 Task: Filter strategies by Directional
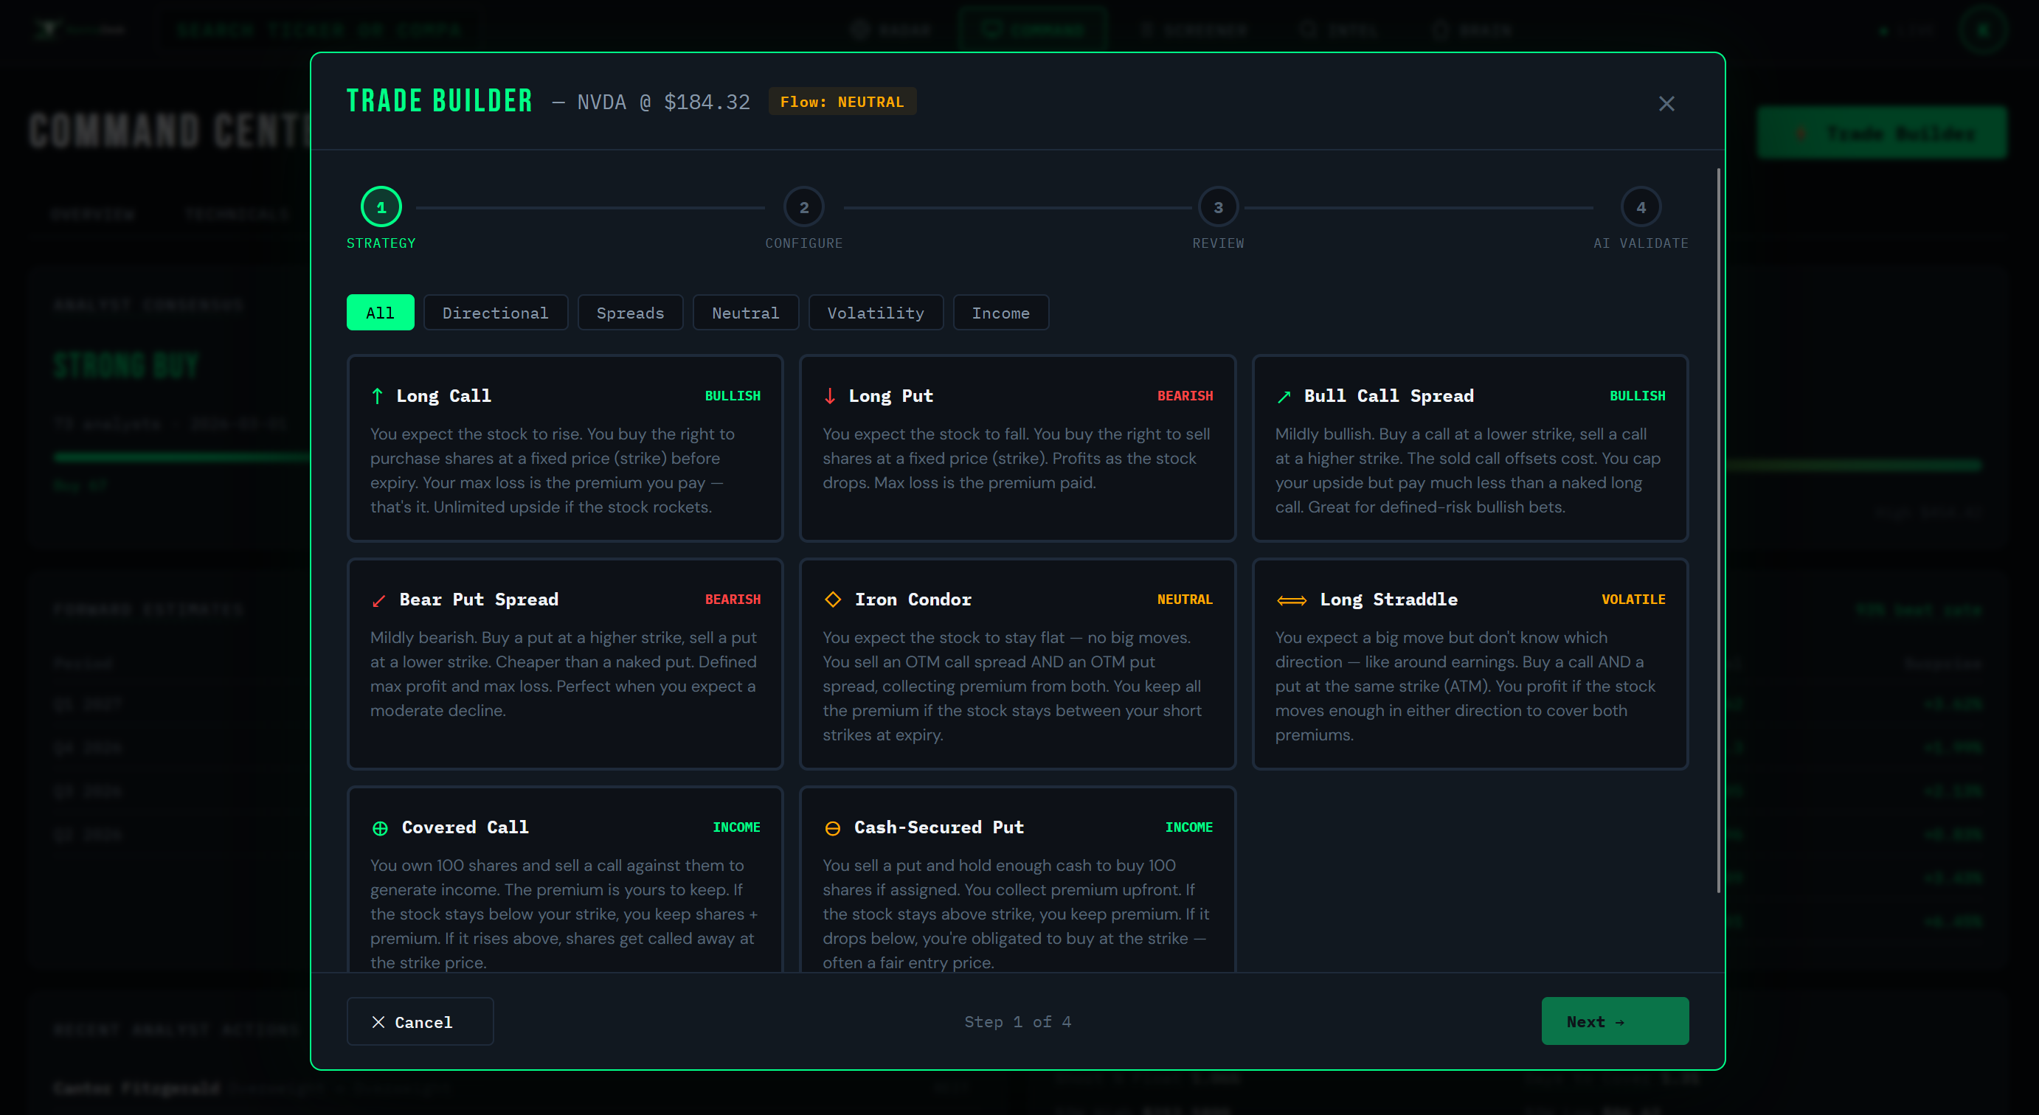495,313
